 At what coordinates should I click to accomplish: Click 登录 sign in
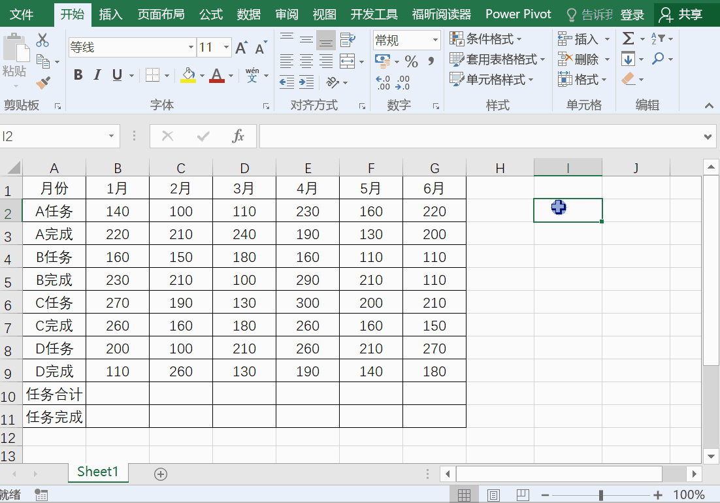(632, 14)
